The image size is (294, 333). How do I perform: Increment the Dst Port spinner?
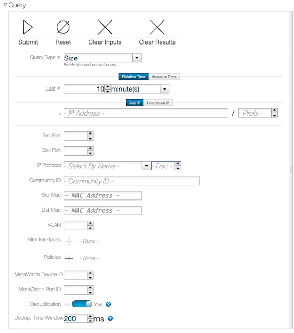pos(90,149)
